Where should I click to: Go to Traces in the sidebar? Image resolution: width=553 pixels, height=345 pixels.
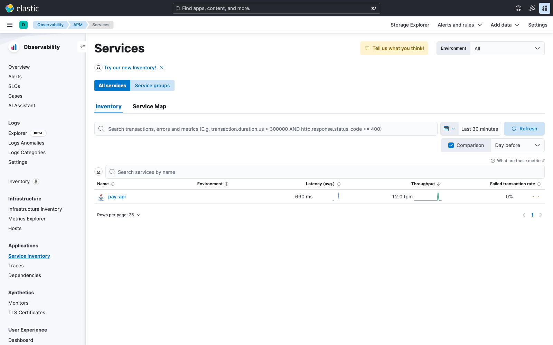tap(16, 266)
